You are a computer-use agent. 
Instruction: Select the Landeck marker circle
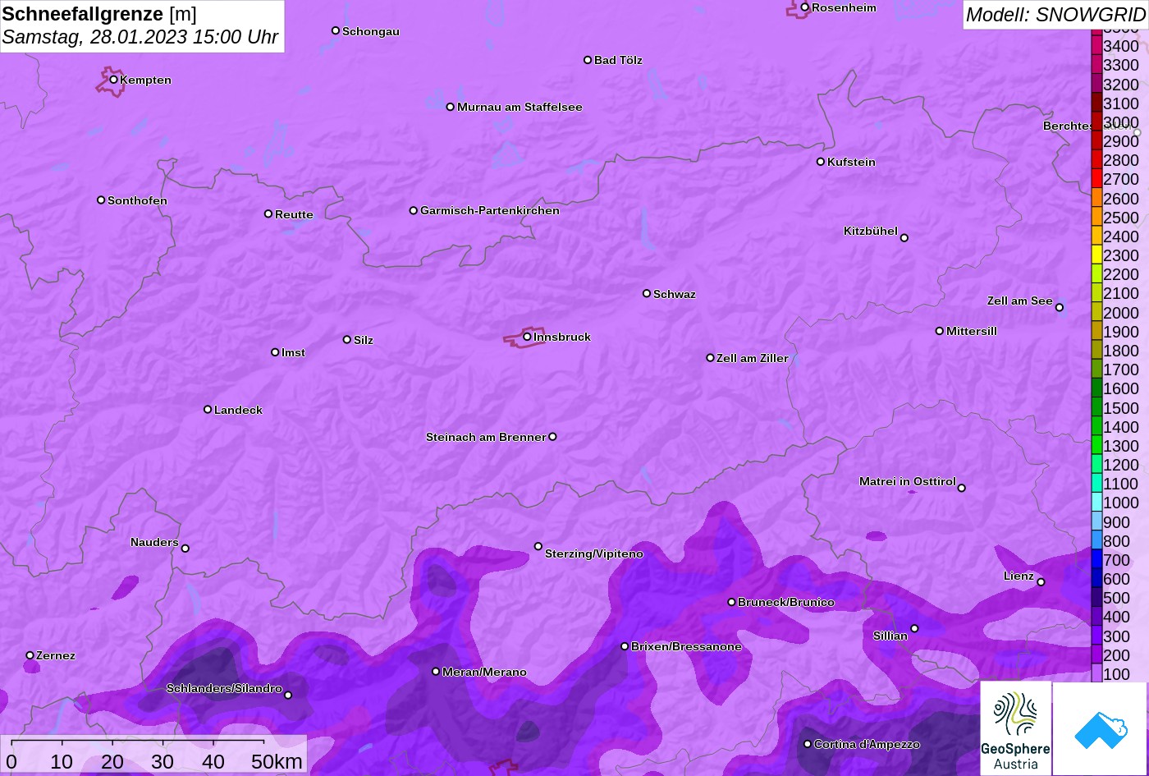[208, 409]
